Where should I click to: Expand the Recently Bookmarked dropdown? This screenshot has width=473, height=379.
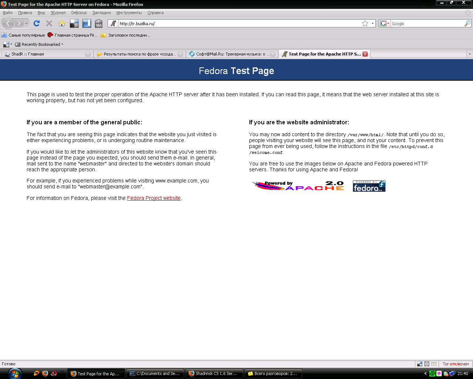pos(39,44)
